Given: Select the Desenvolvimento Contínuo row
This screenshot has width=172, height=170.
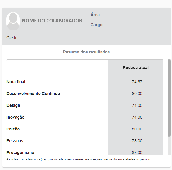Looking at the screenshot, I should pyautogui.click(x=85, y=94).
